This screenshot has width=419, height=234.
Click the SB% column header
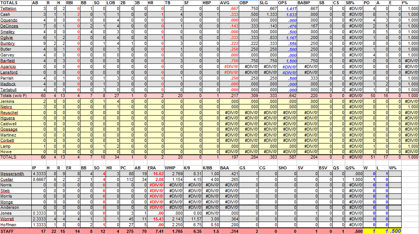pos(354,3)
